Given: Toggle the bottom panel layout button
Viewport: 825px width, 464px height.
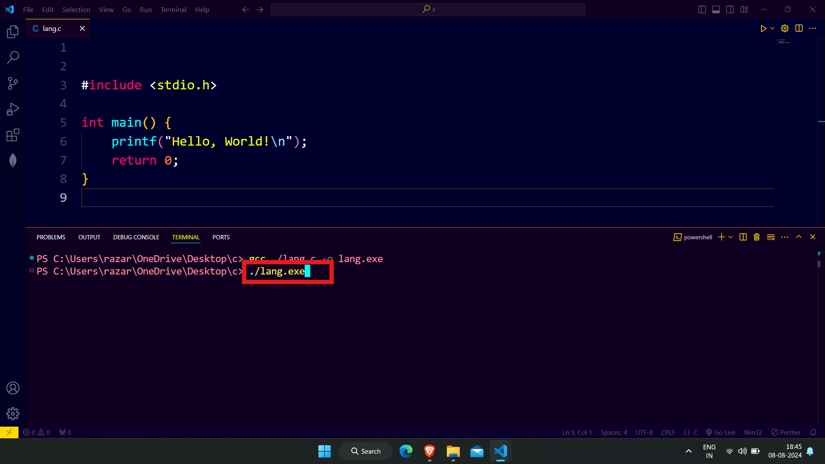Looking at the screenshot, I should (716, 9).
